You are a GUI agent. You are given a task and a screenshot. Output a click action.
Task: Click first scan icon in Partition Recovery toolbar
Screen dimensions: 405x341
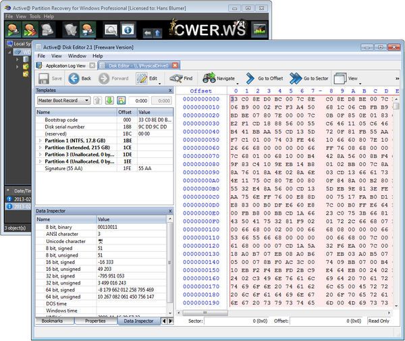[13, 30]
